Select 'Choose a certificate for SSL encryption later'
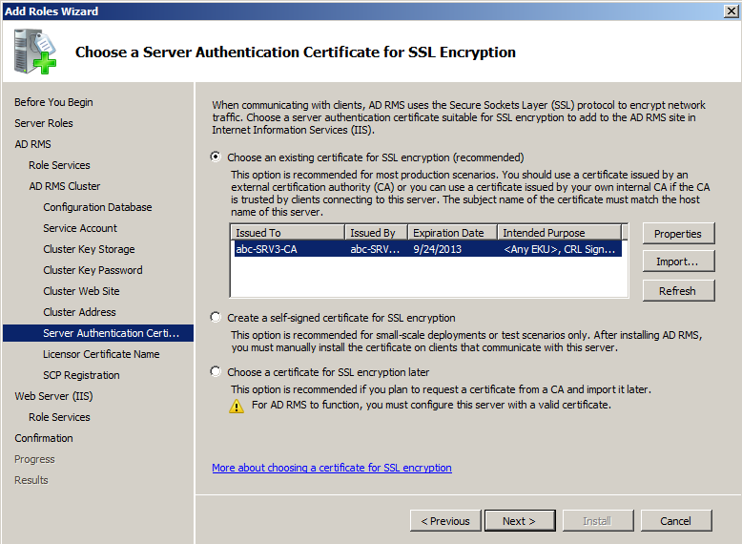 [x=216, y=372]
